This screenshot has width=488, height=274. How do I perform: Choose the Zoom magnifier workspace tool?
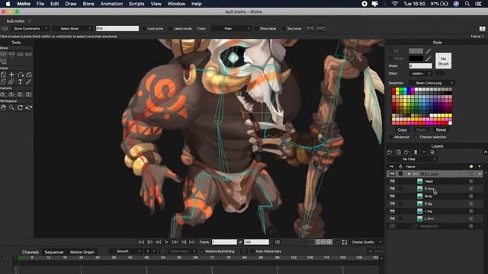pos(11,107)
